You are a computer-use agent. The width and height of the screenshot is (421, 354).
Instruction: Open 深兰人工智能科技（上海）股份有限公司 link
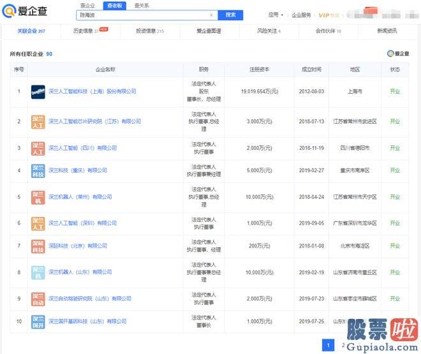click(92, 91)
